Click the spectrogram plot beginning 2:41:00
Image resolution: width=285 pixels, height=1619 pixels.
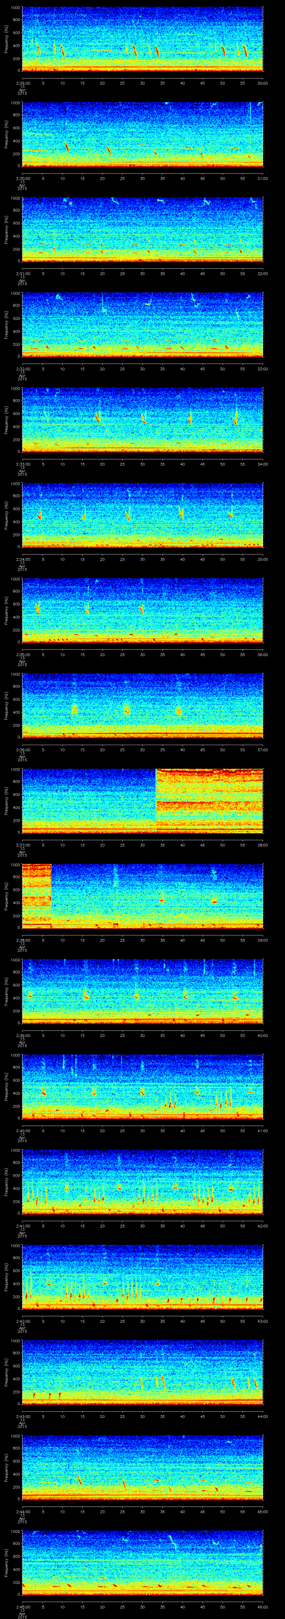tap(142, 1181)
